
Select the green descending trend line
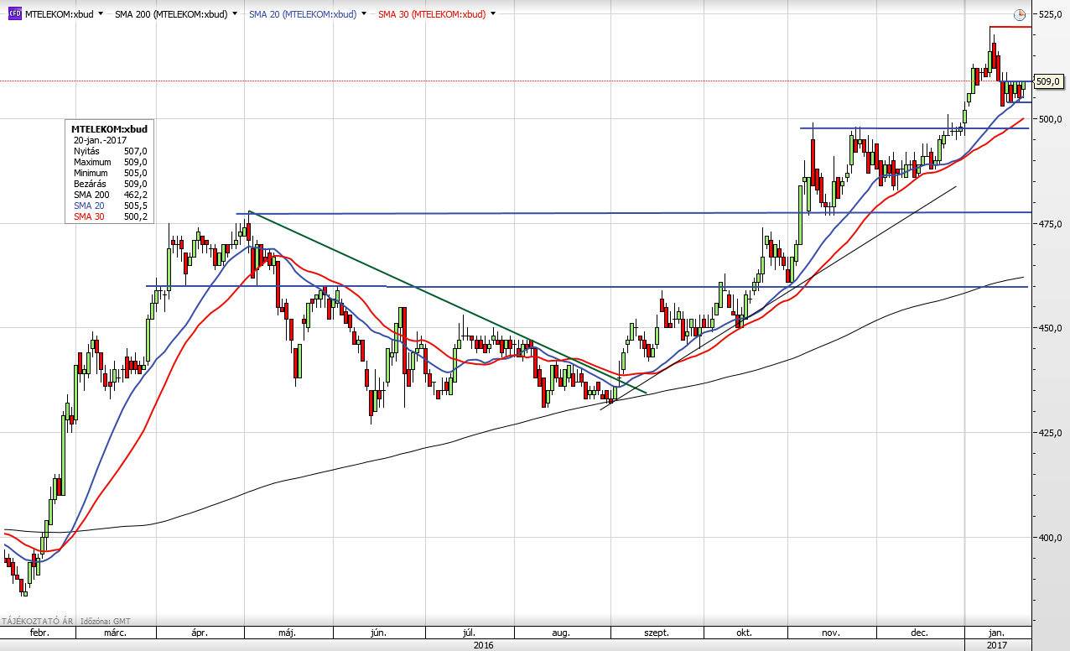point(449,302)
